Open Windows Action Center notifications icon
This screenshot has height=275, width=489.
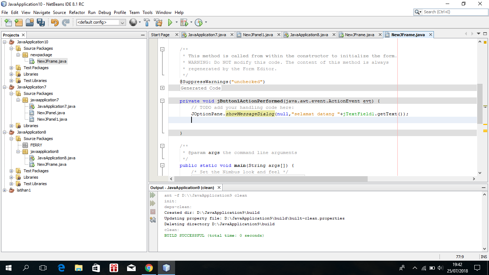477,268
